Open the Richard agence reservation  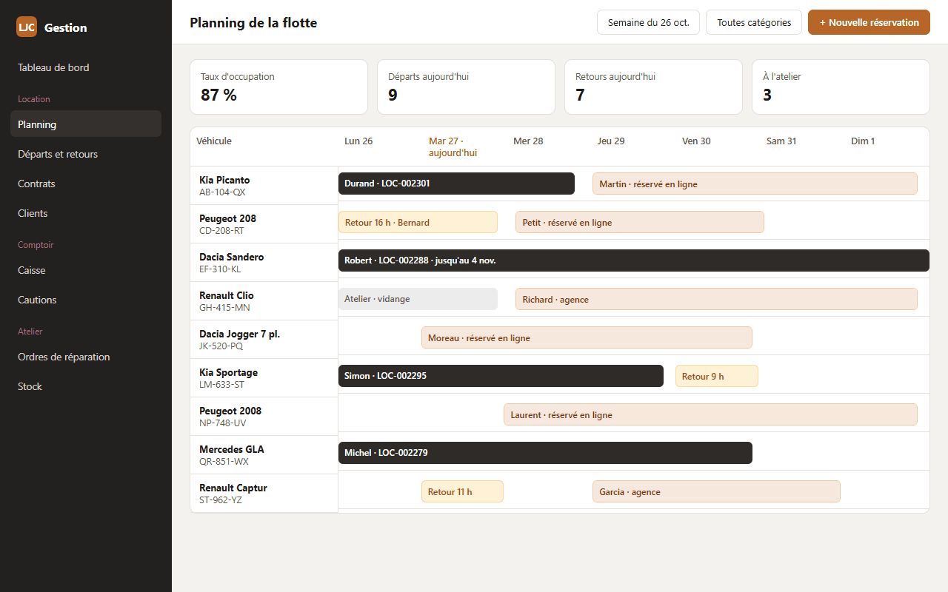716,299
